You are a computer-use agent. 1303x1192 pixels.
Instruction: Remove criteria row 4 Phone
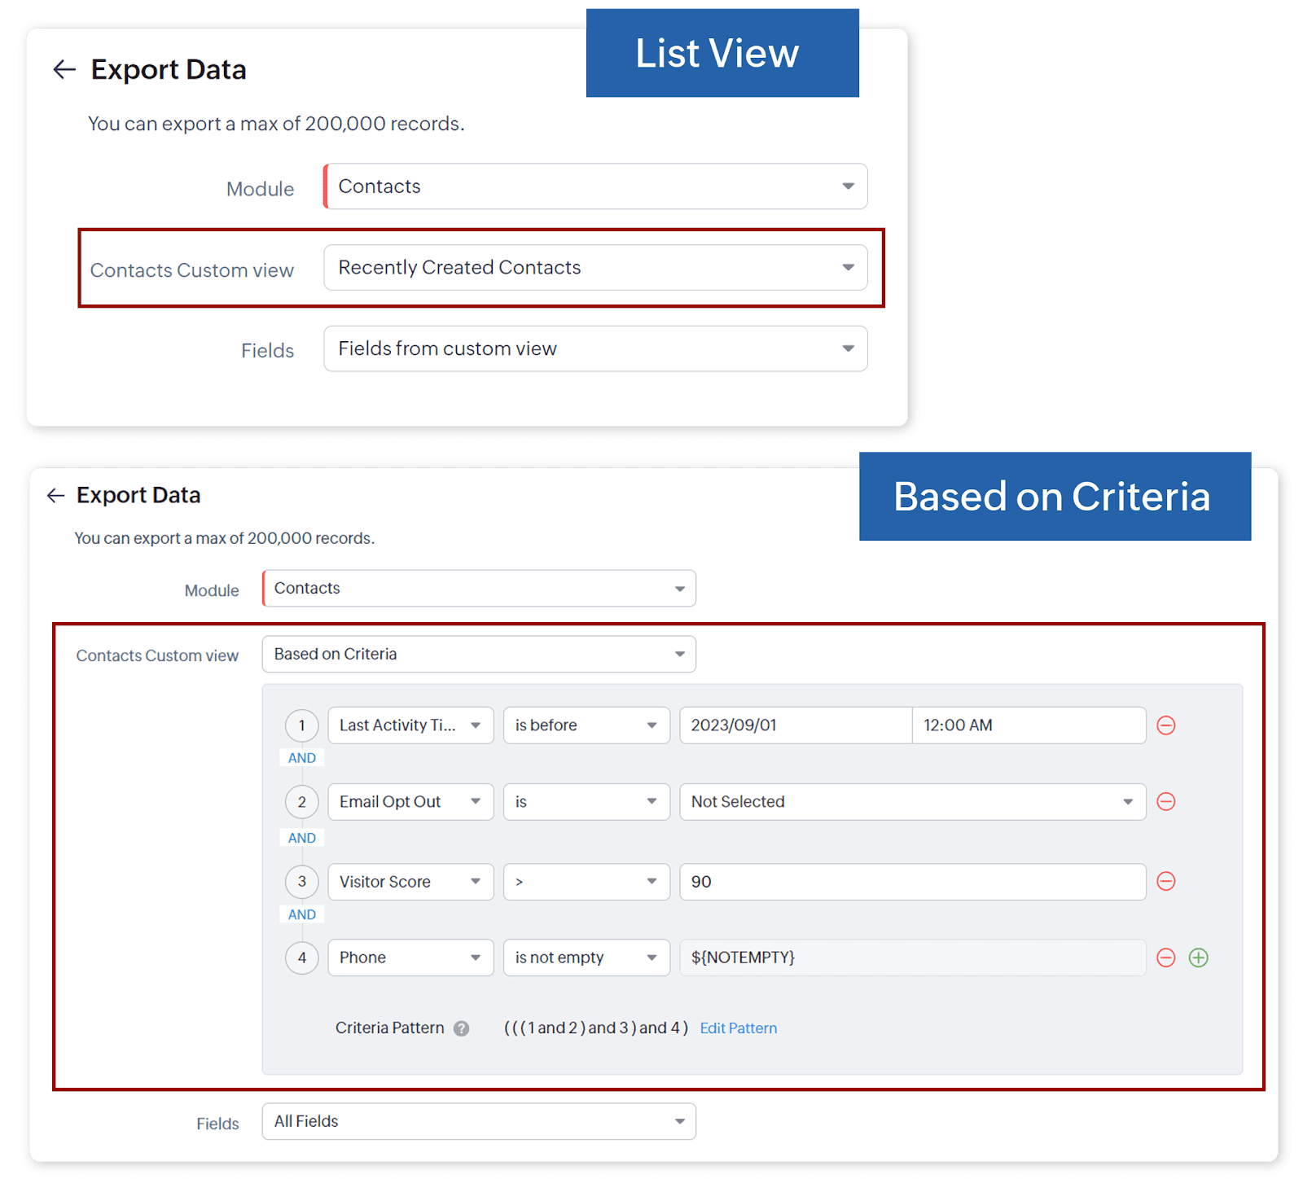tap(1166, 958)
